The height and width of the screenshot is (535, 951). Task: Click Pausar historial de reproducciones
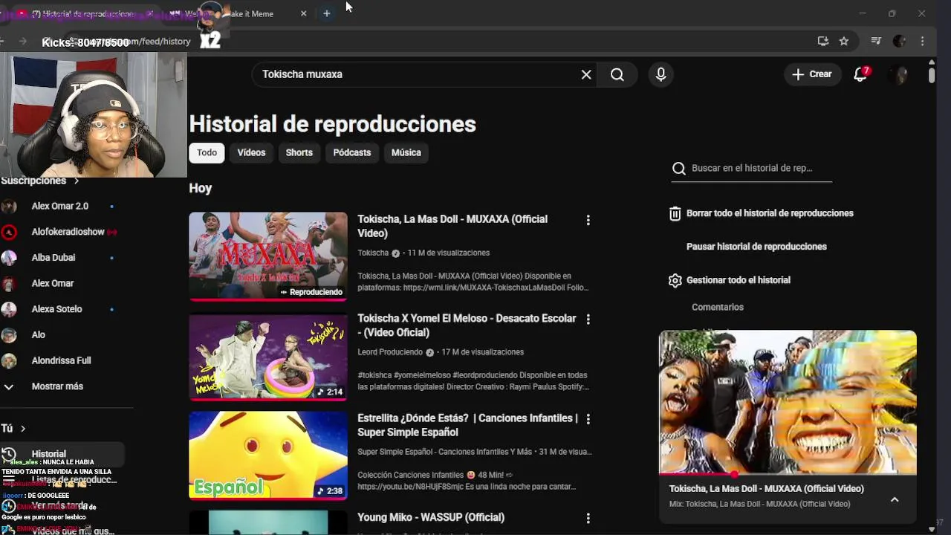[756, 247]
